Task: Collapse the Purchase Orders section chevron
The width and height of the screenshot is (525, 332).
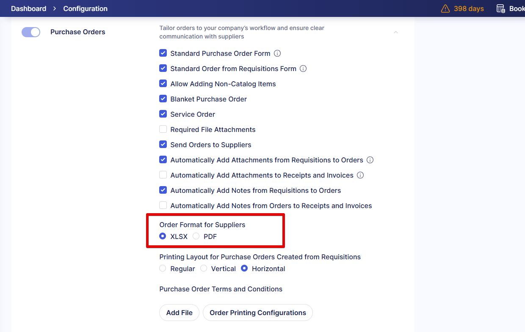Action: (396, 32)
